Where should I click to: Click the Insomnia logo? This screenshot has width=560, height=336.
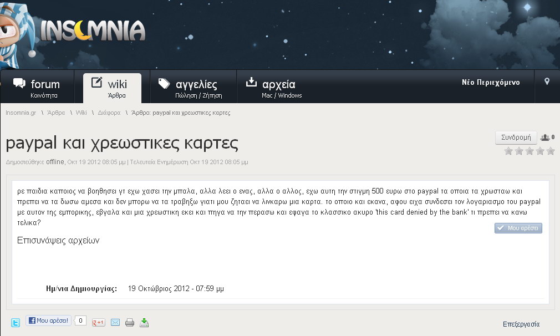[93, 30]
